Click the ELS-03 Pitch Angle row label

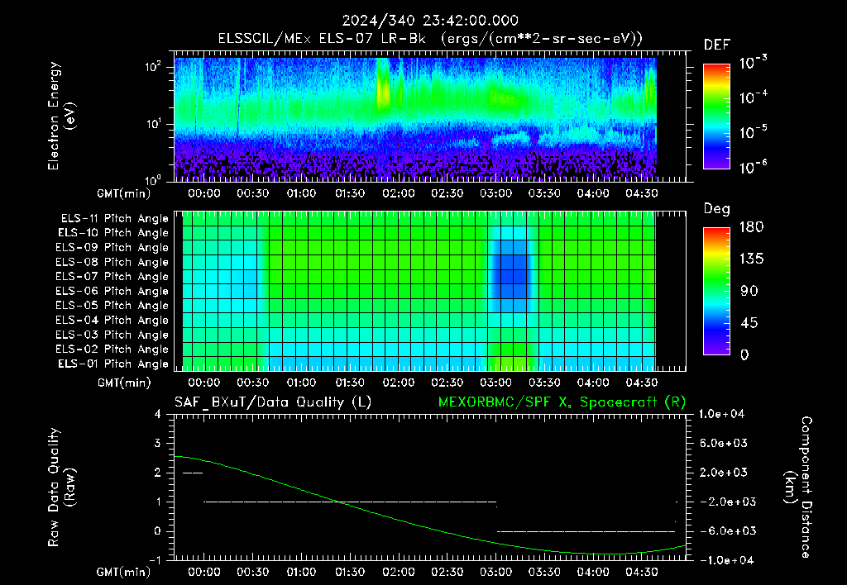(x=112, y=335)
